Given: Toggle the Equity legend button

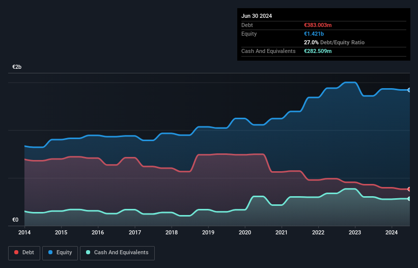Looking at the screenshot, I should click(x=60, y=253).
